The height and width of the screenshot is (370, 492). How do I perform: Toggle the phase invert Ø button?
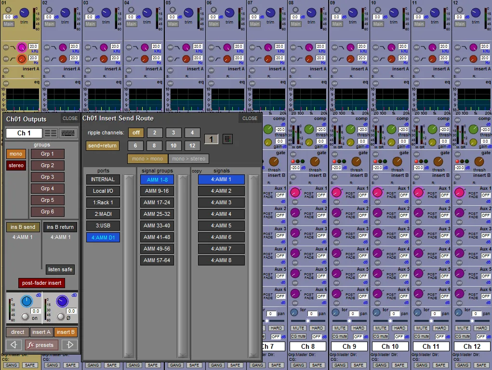(x=61, y=317)
